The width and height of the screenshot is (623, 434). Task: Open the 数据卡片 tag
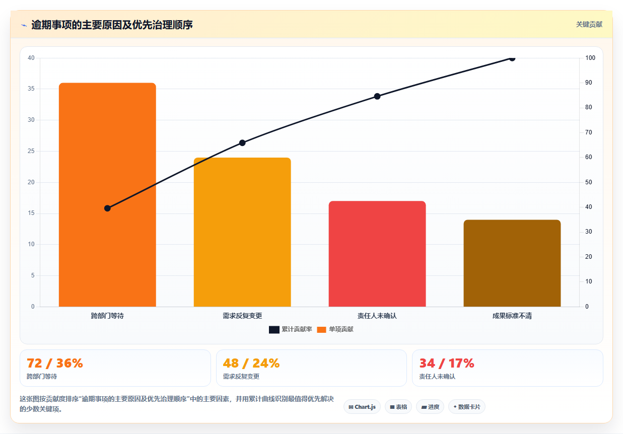[467, 407]
